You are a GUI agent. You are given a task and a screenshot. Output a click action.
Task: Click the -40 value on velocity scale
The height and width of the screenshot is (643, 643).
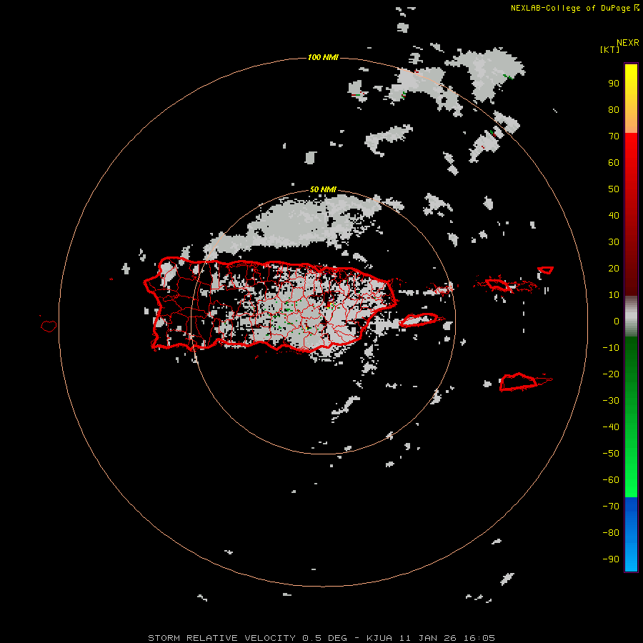point(611,427)
